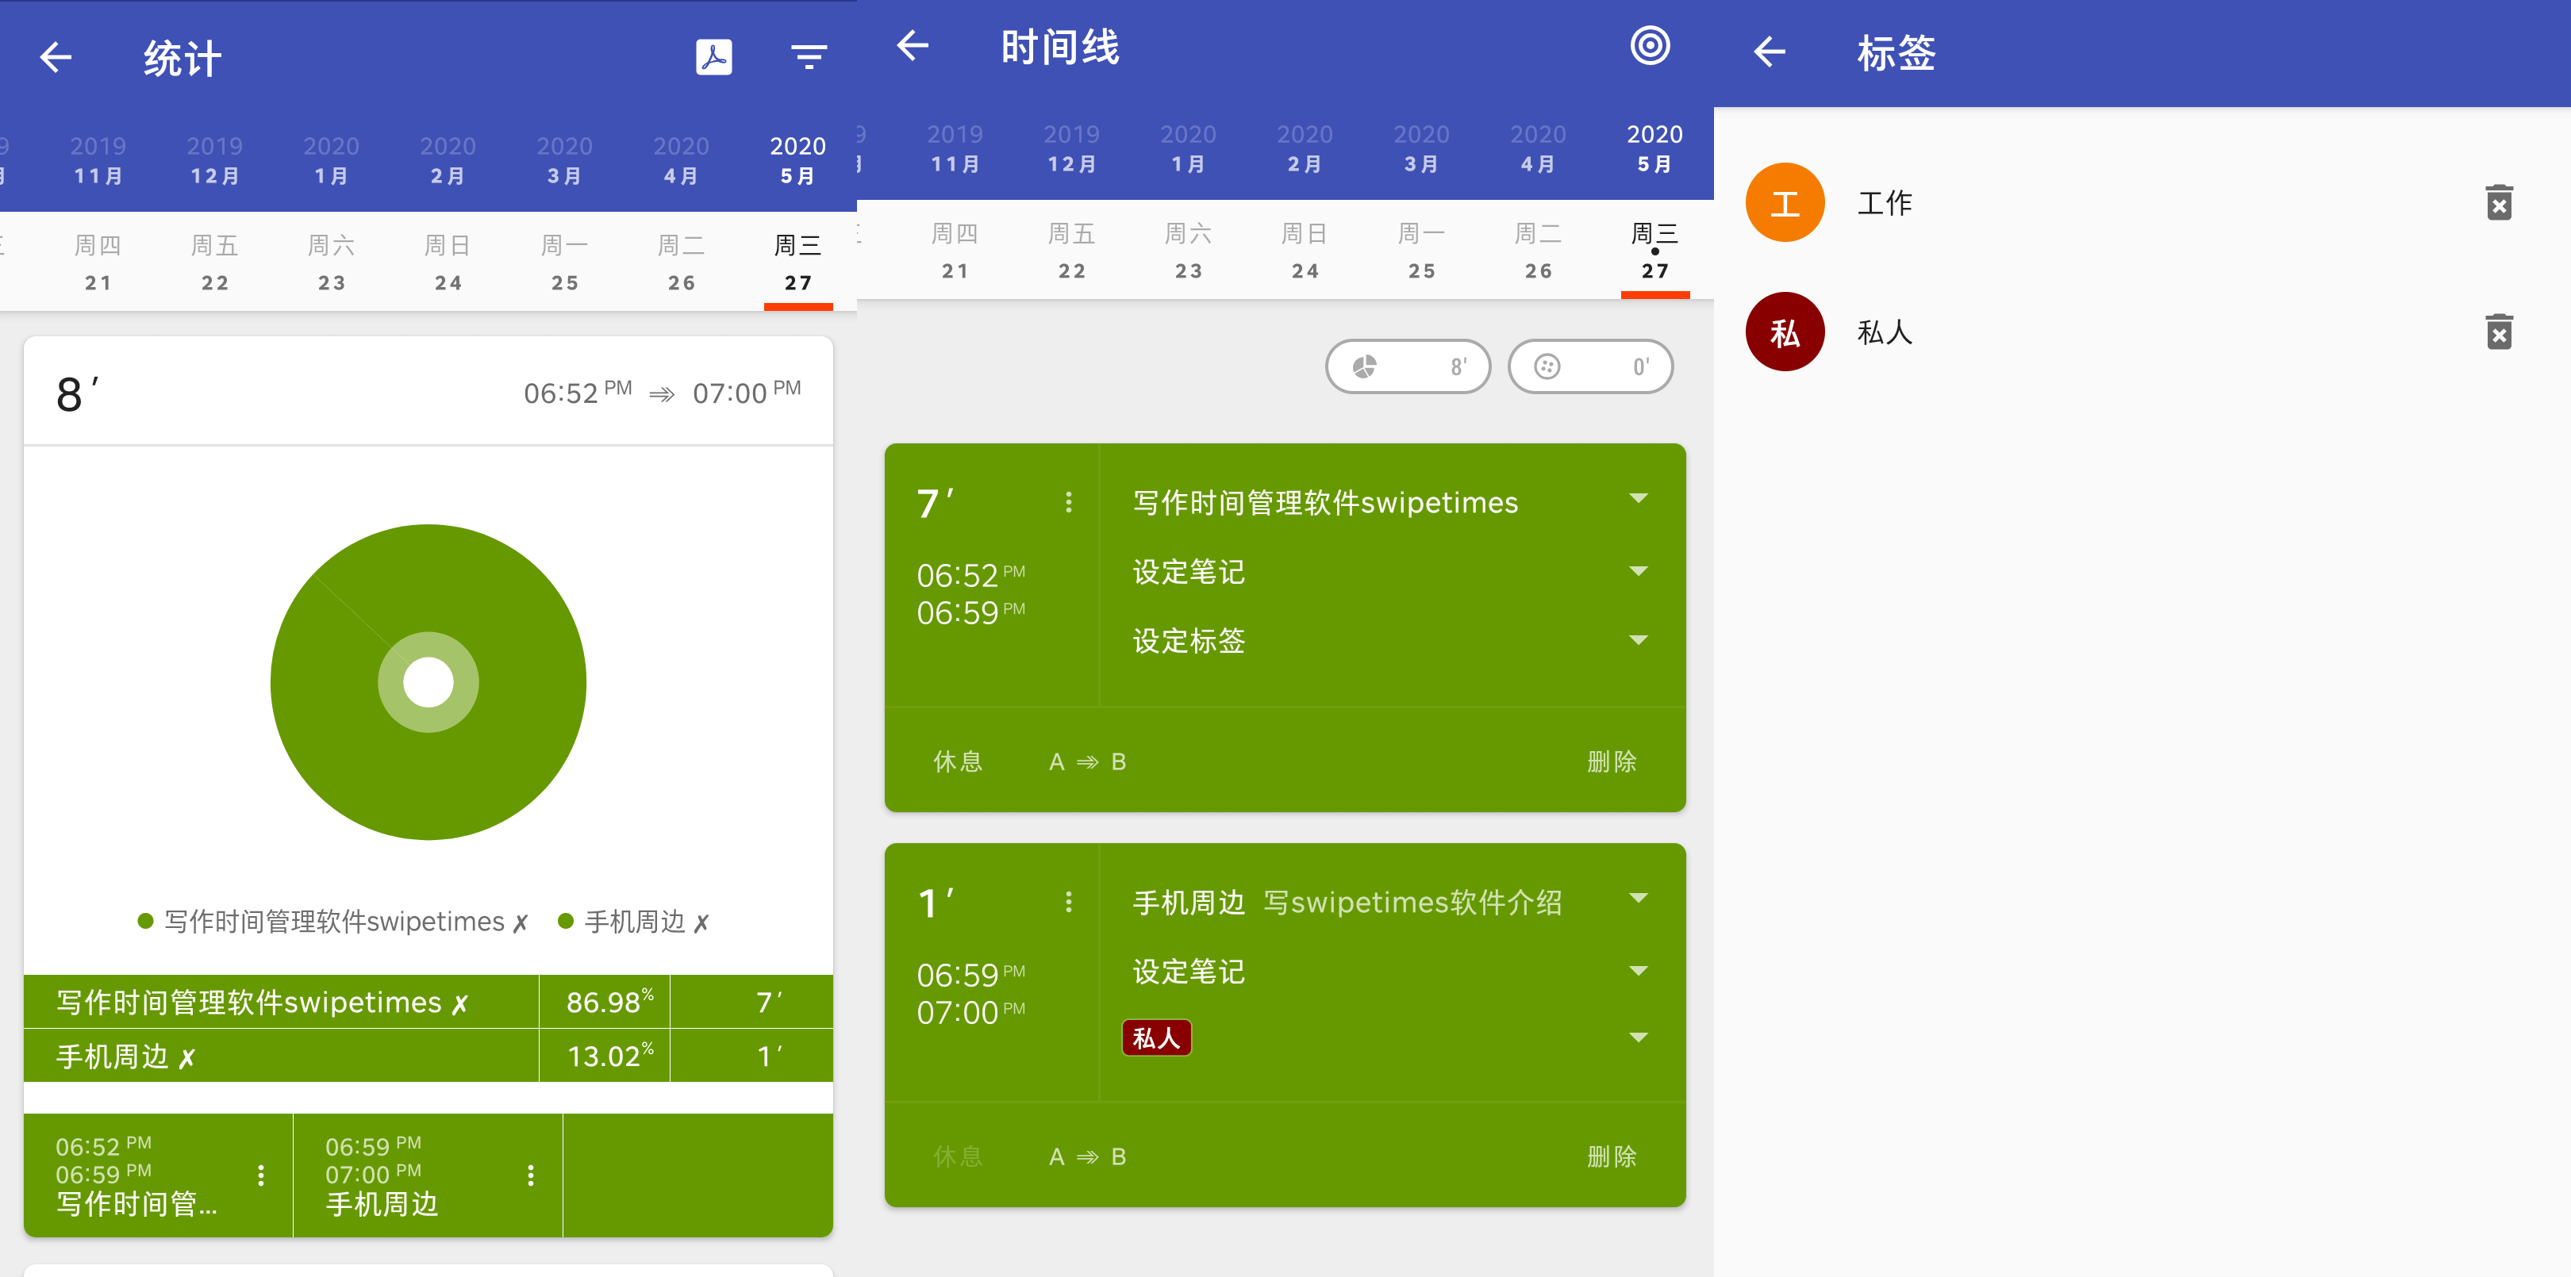Open the 私人 tag label
Image resolution: width=2571 pixels, height=1277 pixels.
coord(1885,332)
